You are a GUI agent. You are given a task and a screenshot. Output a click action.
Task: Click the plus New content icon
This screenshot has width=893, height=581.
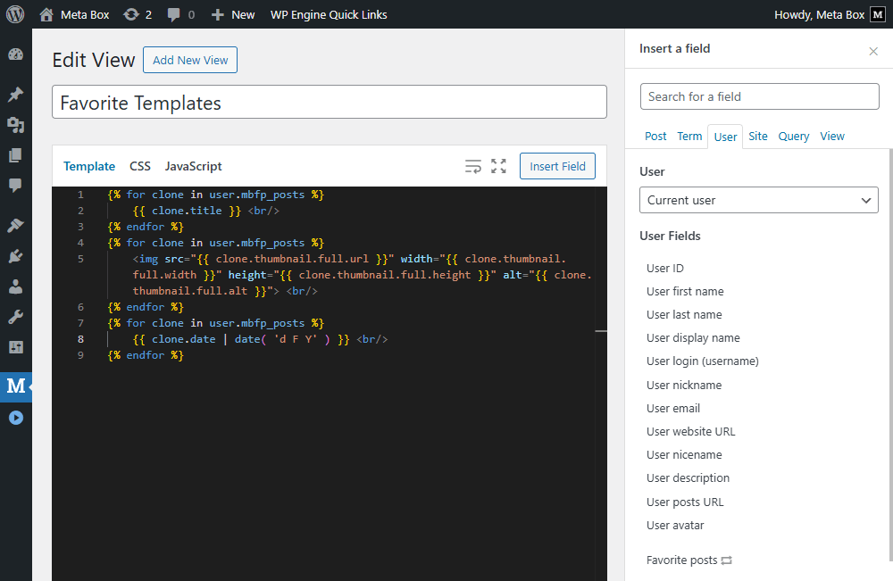coord(218,14)
